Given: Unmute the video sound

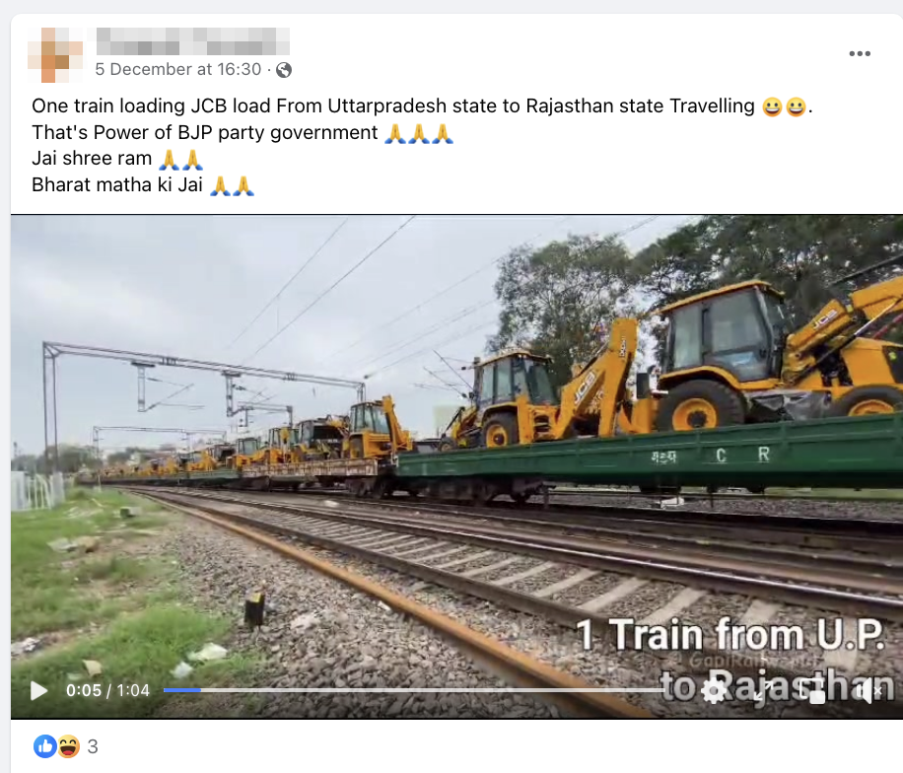Looking at the screenshot, I should point(868,690).
